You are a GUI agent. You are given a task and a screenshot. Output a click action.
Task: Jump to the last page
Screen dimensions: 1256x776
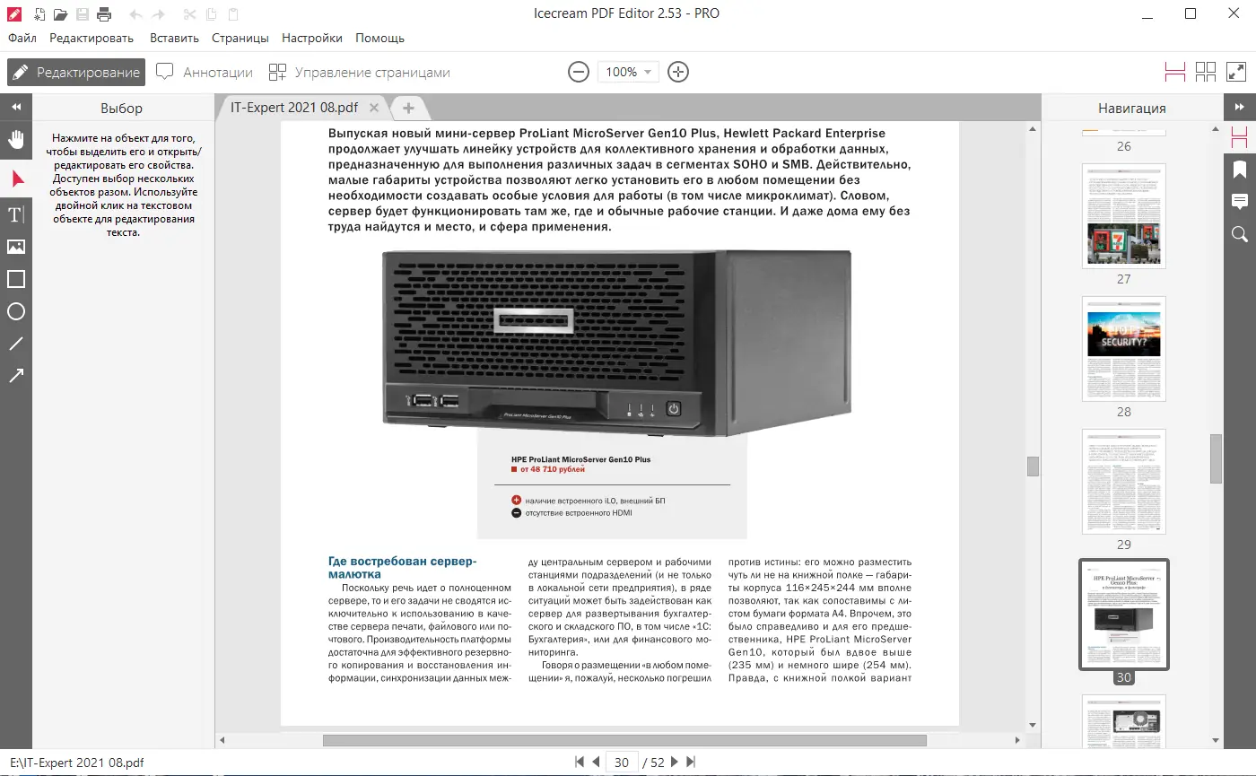tap(691, 763)
